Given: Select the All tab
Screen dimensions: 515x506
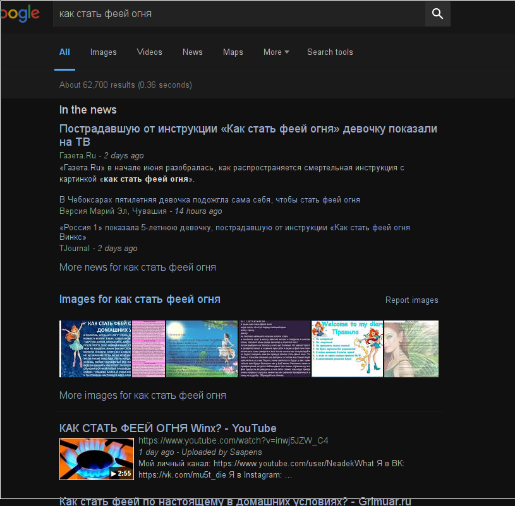Looking at the screenshot, I should pyautogui.click(x=64, y=52).
